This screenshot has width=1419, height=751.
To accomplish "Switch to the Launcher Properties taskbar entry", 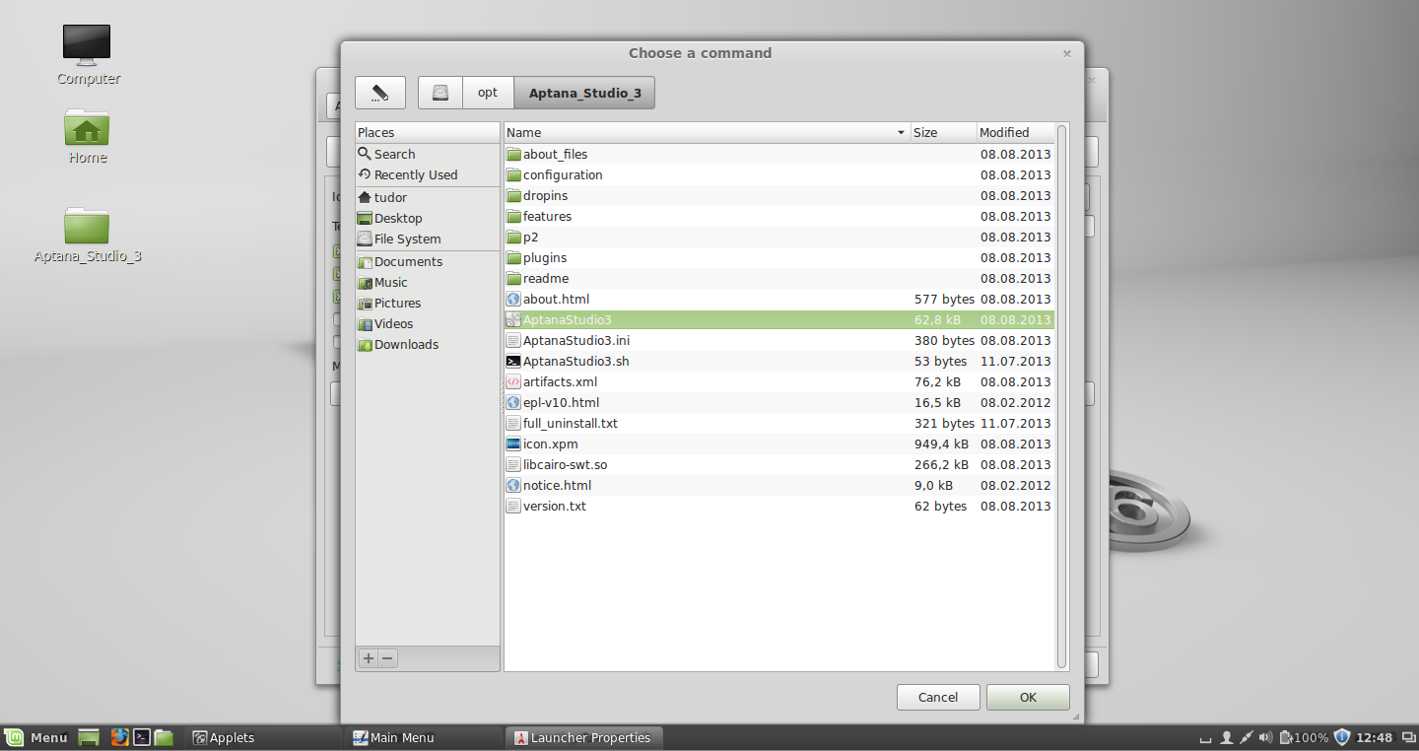I will point(583,737).
